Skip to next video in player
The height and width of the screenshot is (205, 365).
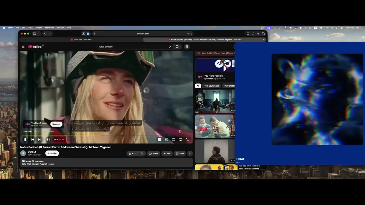(40, 140)
